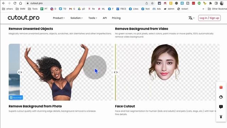Open the gD Google Drive bookmark
227x128 pixels.
[81, 9]
